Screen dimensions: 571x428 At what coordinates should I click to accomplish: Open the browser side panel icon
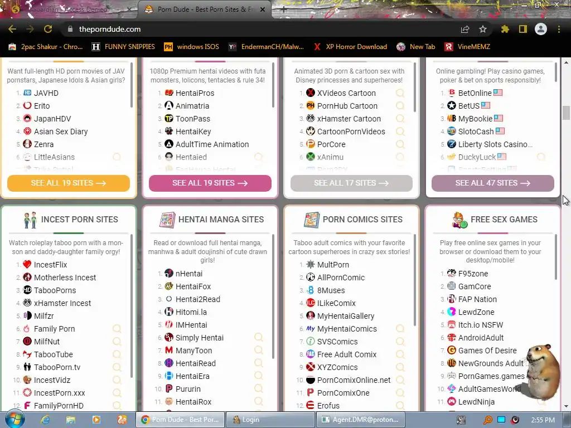[523, 29]
